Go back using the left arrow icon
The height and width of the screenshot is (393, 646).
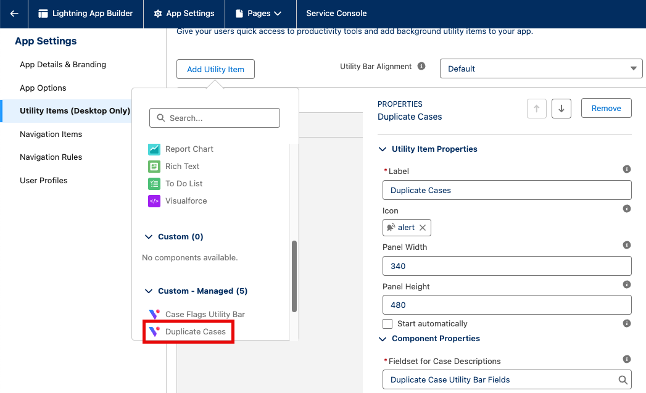(14, 14)
